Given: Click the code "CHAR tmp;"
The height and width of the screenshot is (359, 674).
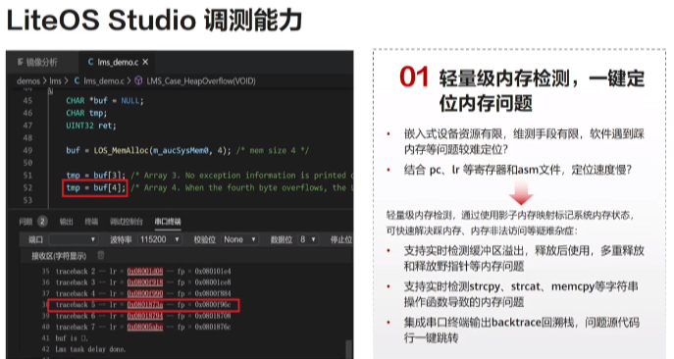Looking at the screenshot, I should pos(86,113).
